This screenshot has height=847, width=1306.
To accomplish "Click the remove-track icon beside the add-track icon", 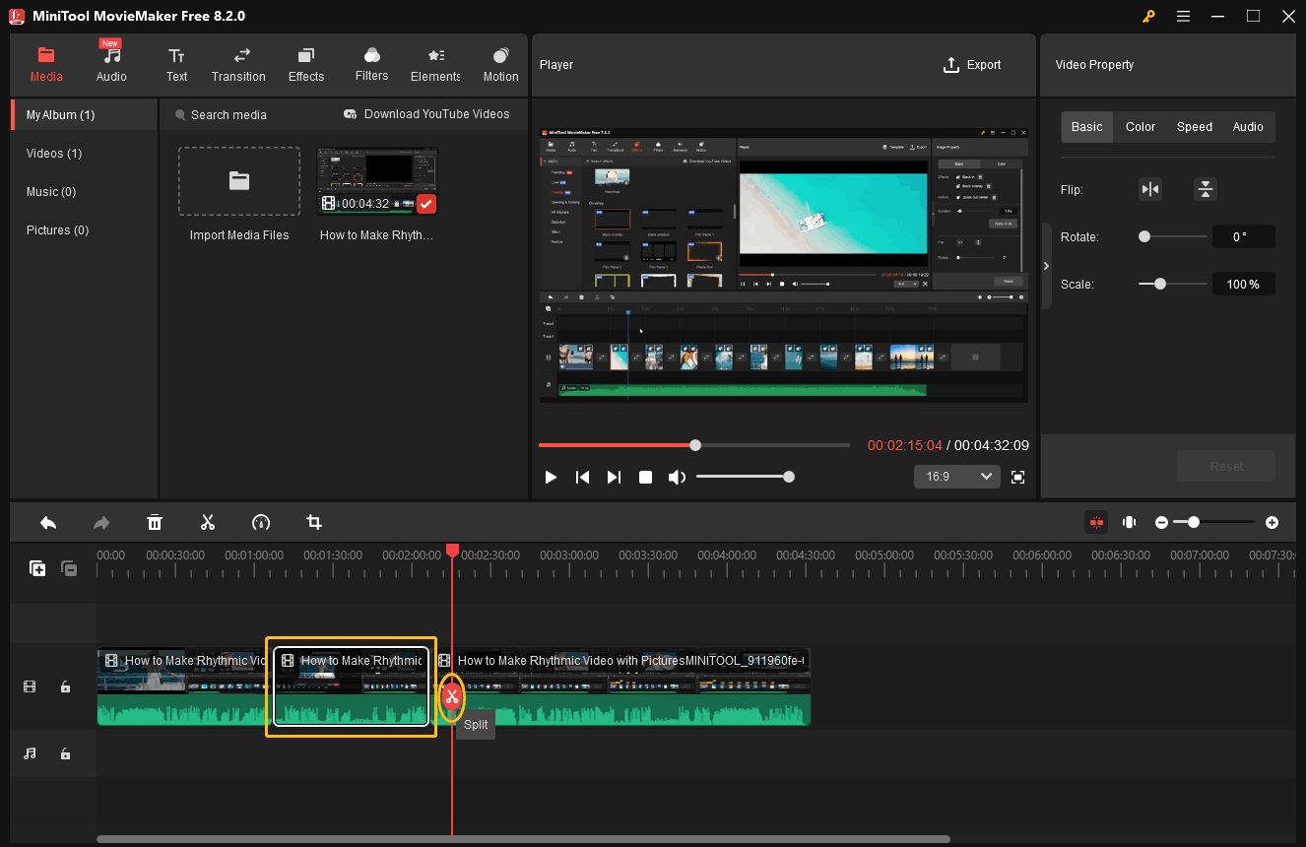I will [69, 568].
